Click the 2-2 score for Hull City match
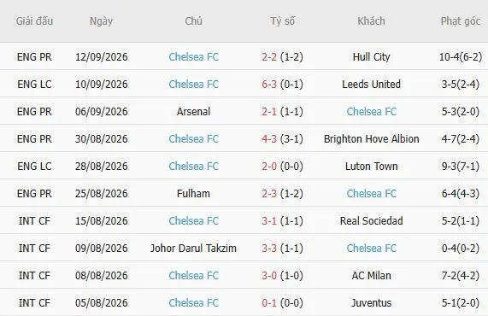 pyautogui.click(x=269, y=57)
